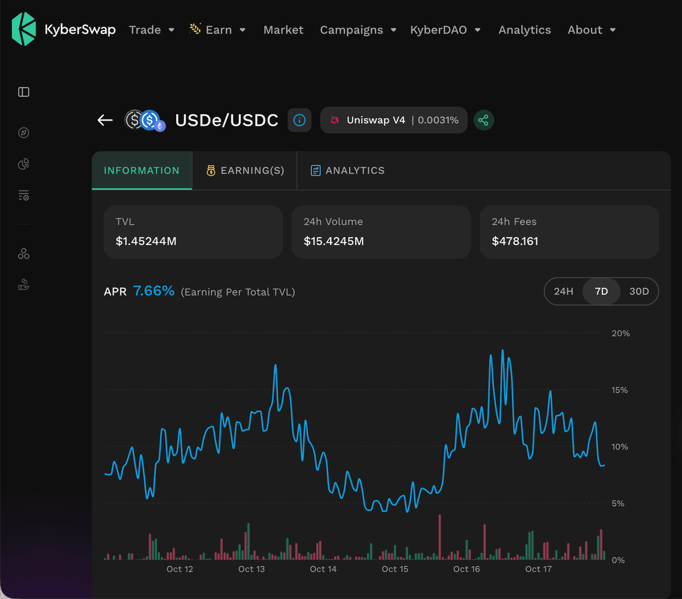Click the 24h Fees $478.161 card
This screenshot has width=682, height=599.
[x=569, y=232]
